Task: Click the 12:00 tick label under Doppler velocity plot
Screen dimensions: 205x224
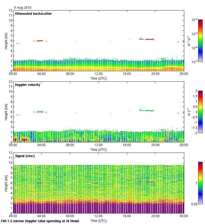Action: (x=99, y=145)
